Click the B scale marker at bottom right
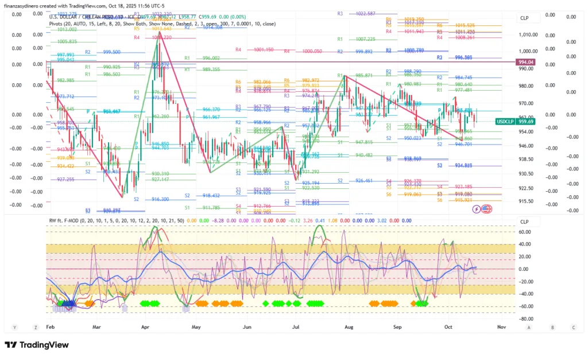Screen dimensions: 588x357 click(552, 327)
